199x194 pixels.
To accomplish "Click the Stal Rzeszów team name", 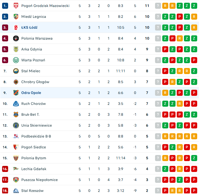I will pos(32,191).
